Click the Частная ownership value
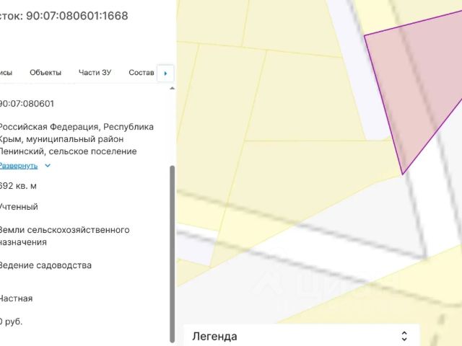462x346 pixels. (16, 298)
